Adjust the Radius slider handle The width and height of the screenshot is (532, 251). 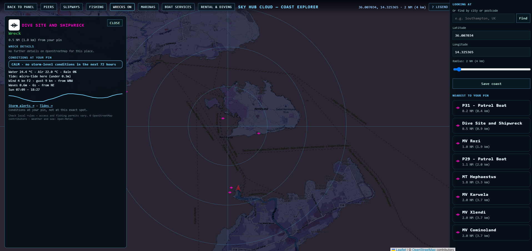click(x=459, y=69)
